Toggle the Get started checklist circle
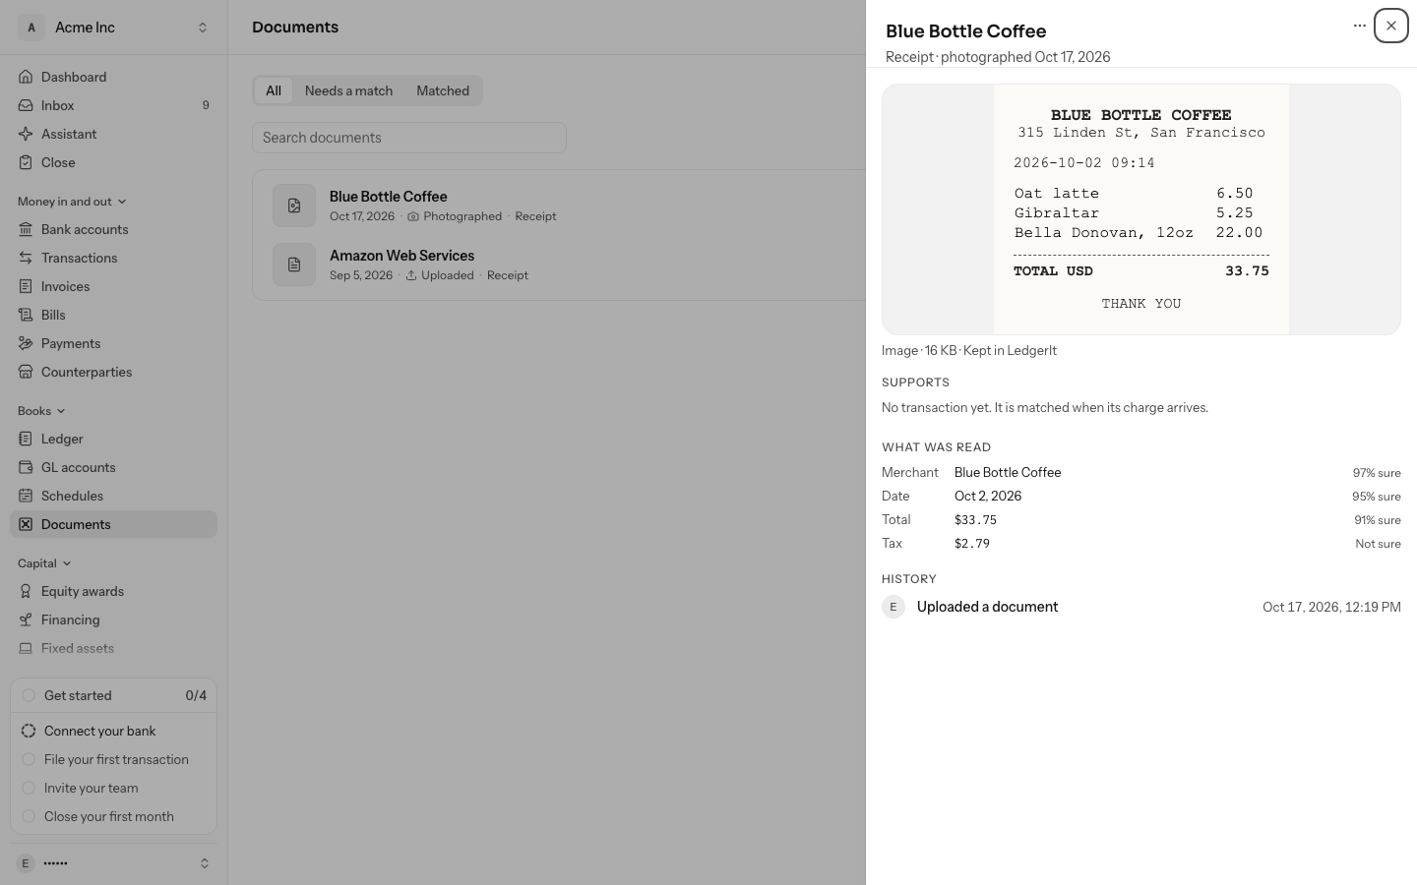This screenshot has height=885, width=1417. tap(29, 695)
